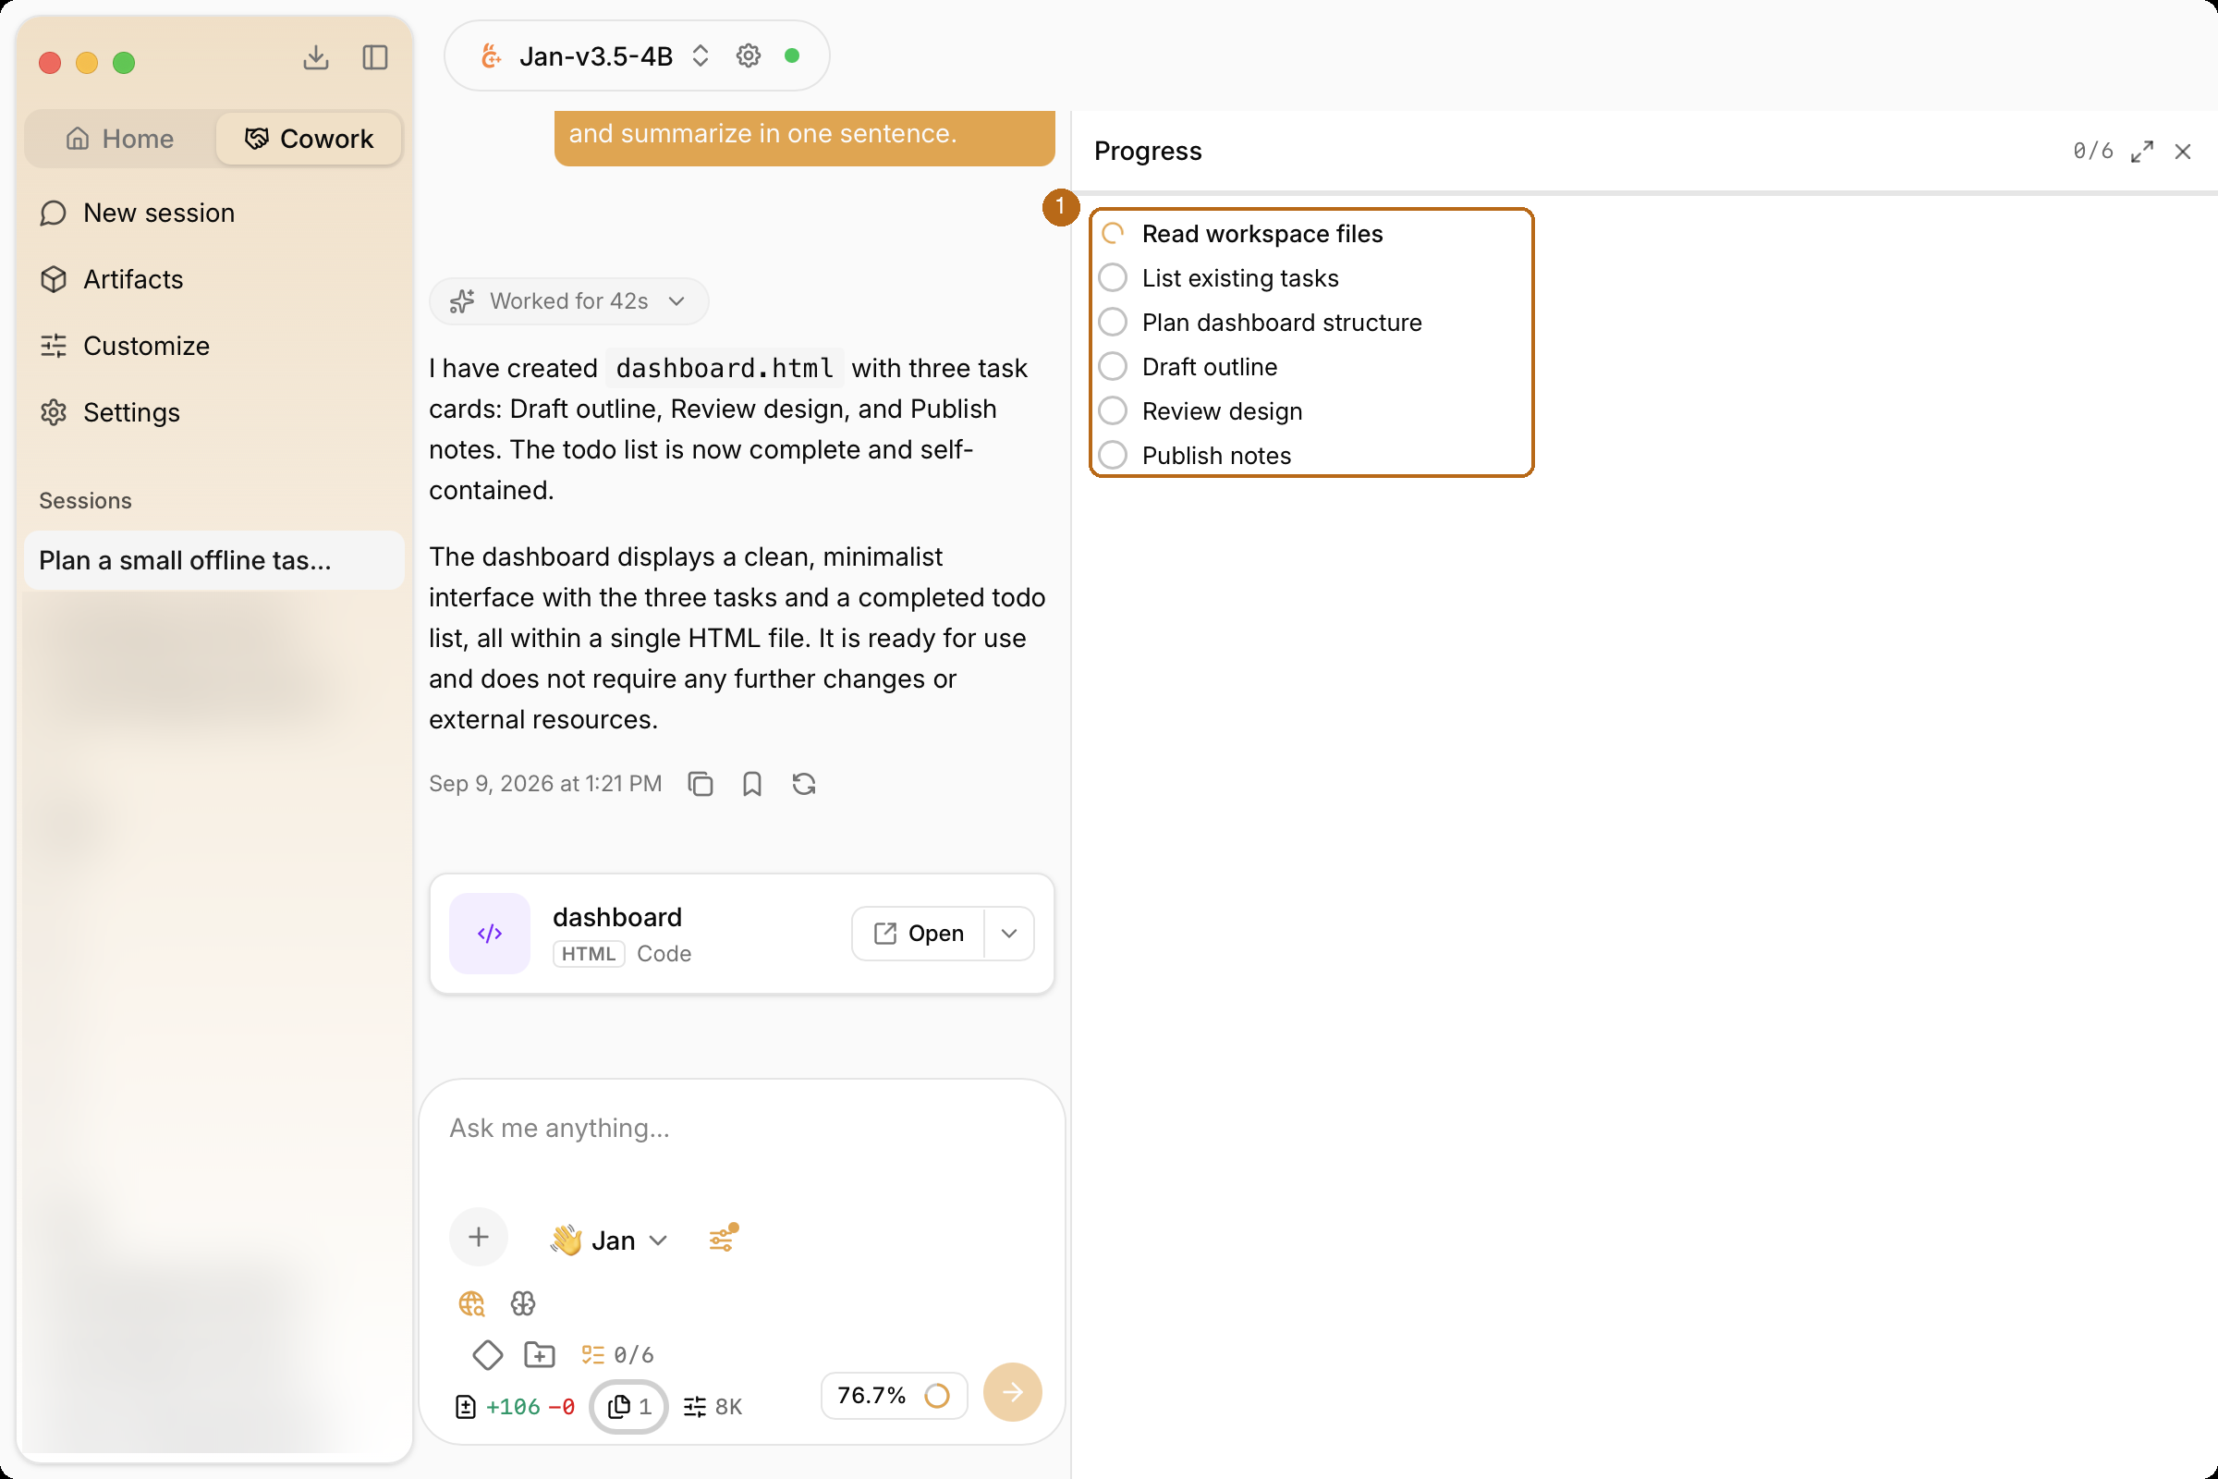Click the download icon in sidebar header
The height and width of the screenshot is (1479, 2218).
pos(316,57)
